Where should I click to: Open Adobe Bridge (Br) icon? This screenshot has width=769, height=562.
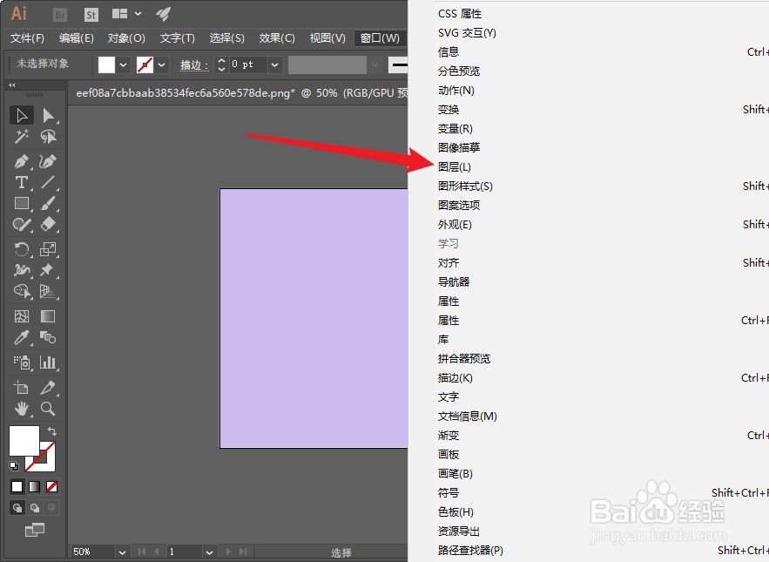tap(60, 15)
